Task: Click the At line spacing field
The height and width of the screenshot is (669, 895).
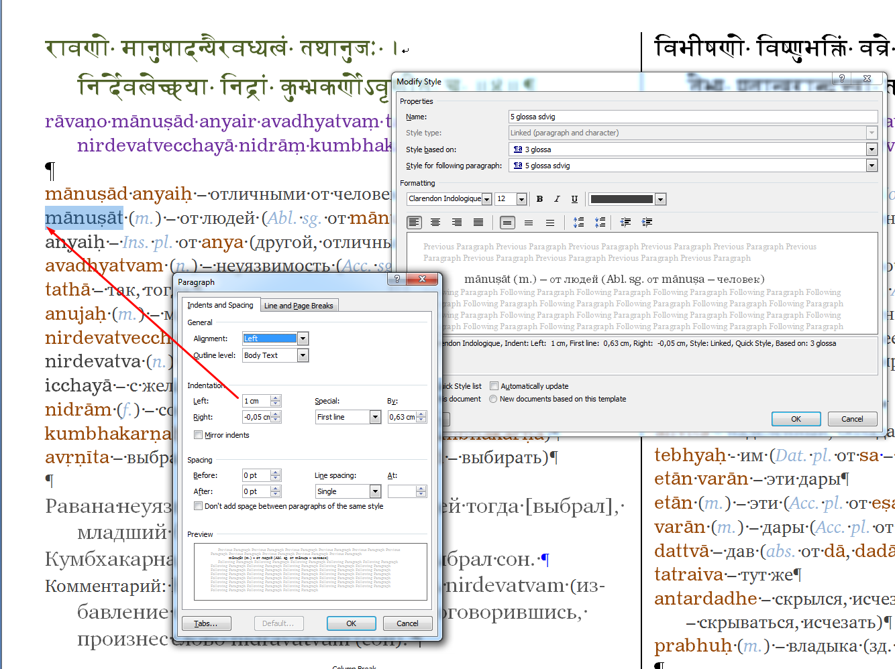Action: pyautogui.click(x=402, y=491)
